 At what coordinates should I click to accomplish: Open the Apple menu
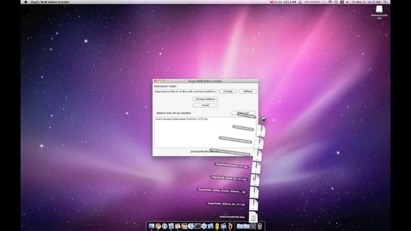point(26,2)
